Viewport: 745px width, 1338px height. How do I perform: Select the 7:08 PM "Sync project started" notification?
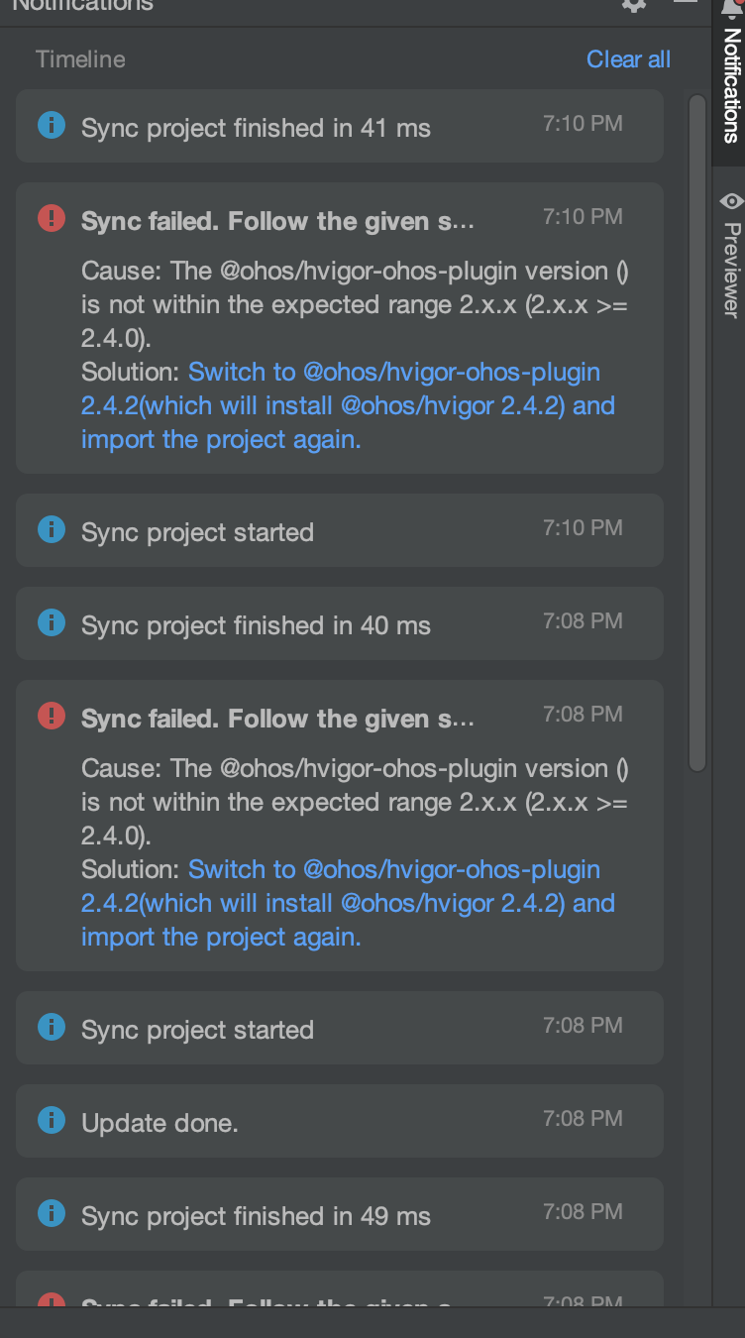[x=340, y=1028]
